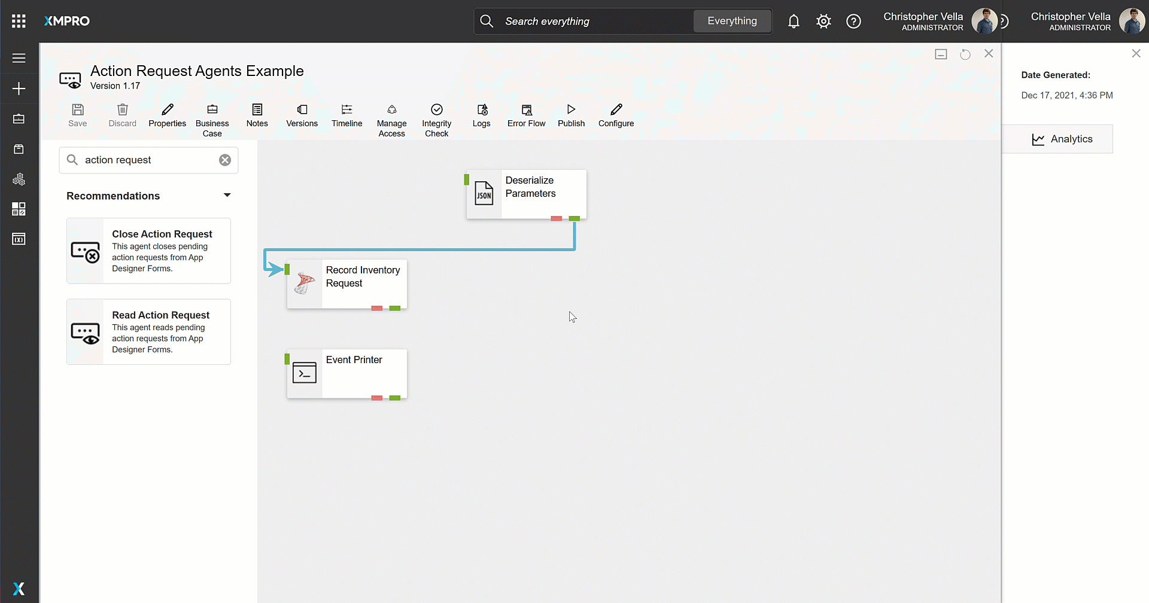Open the Error Flow view
The width and height of the screenshot is (1149, 603).
(526, 116)
